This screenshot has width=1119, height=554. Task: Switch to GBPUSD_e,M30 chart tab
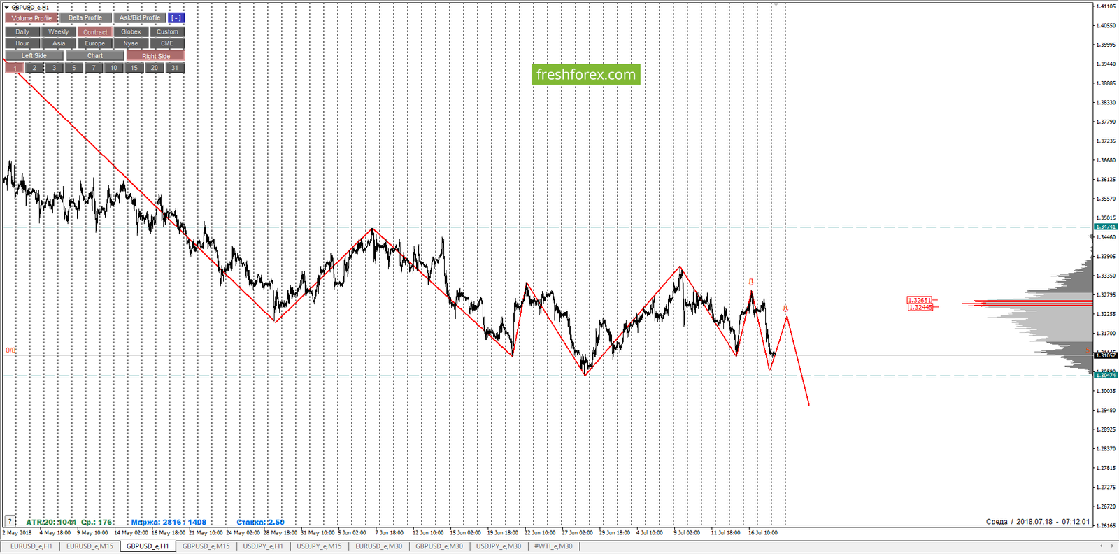pyautogui.click(x=439, y=546)
